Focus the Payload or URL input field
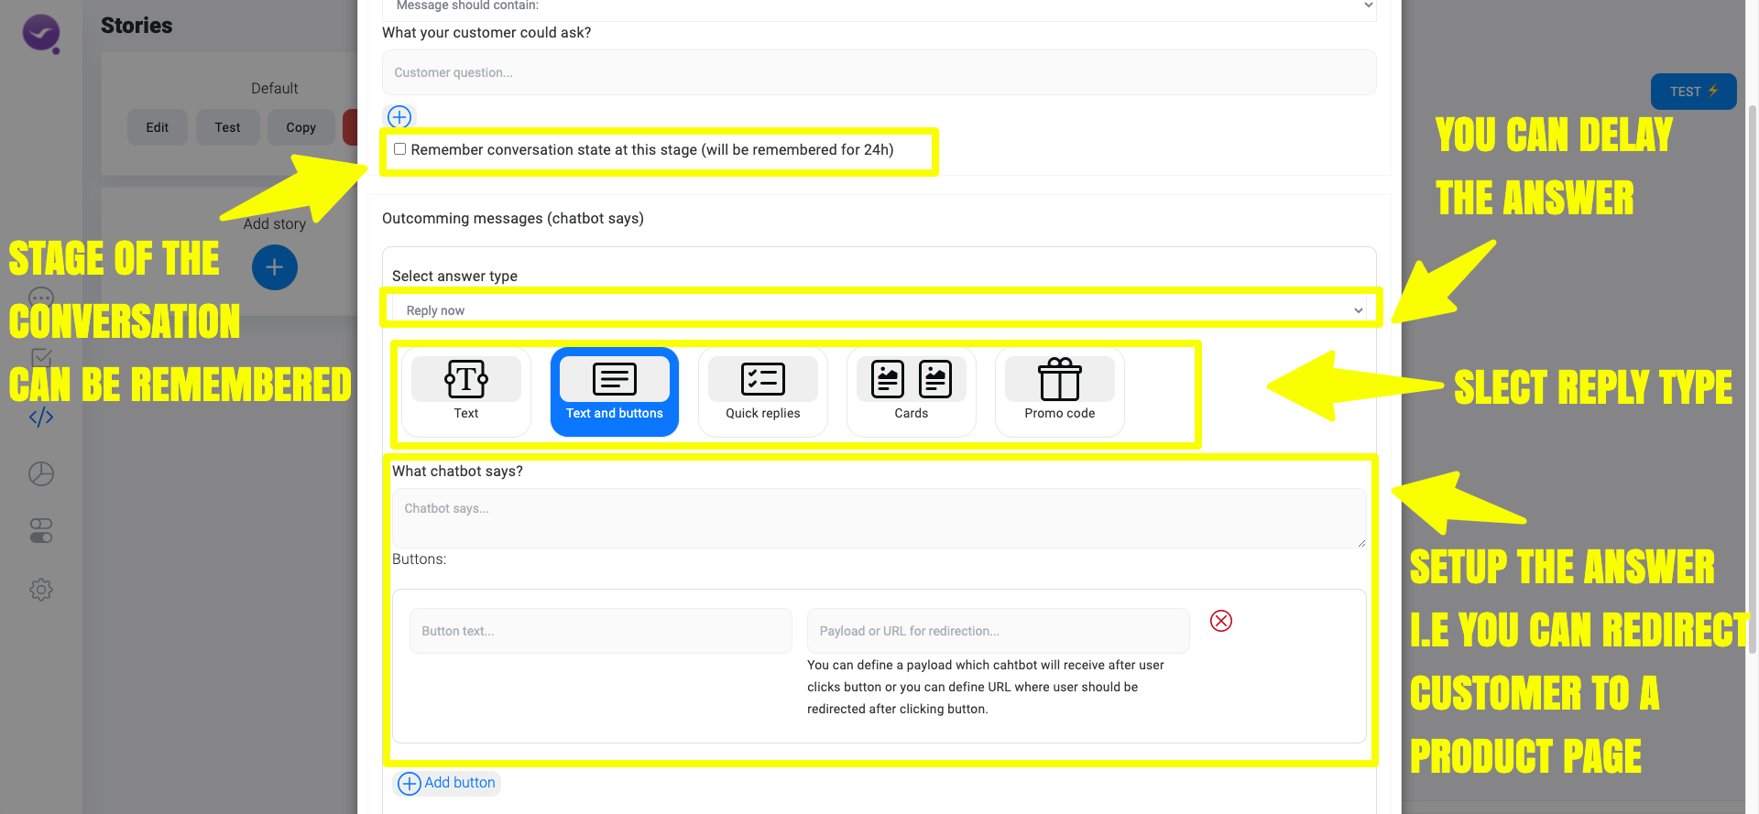1759x814 pixels. pyautogui.click(x=998, y=631)
